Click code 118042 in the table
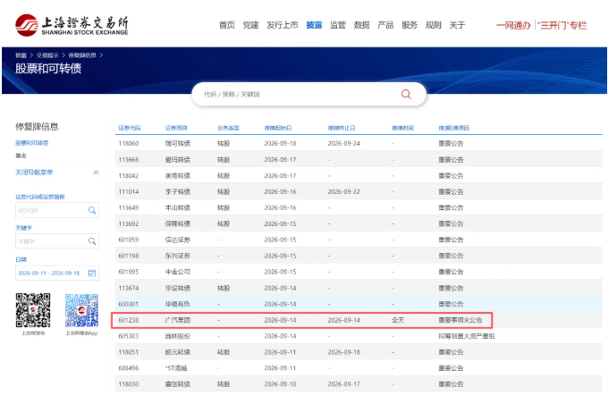The width and height of the screenshot is (609, 404). pyautogui.click(x=129, y=176)
